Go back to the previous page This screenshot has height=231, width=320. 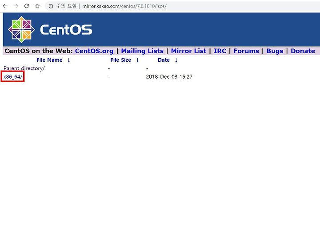point(5,6)
